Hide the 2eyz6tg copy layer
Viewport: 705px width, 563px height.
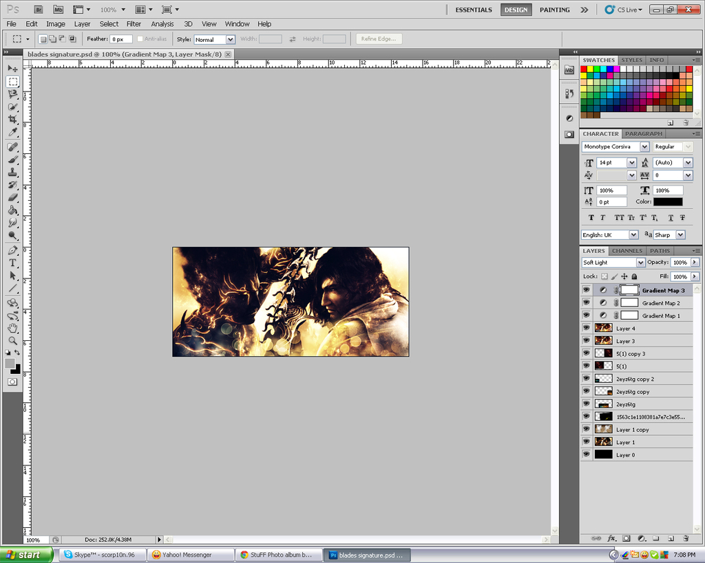[x=586, y=391]
